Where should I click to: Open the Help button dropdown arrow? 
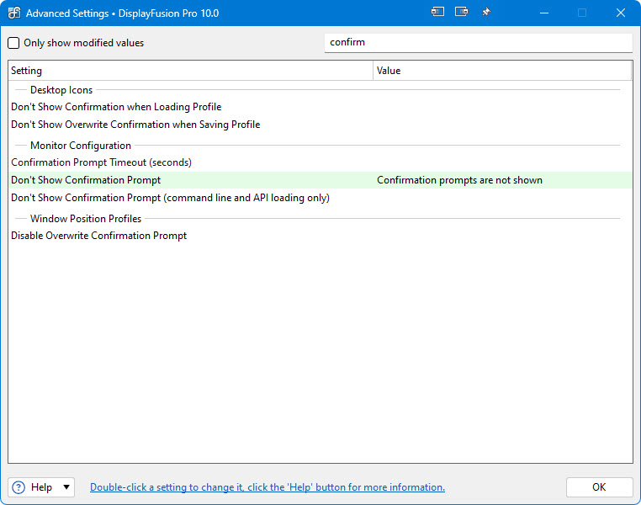[66, 487]
